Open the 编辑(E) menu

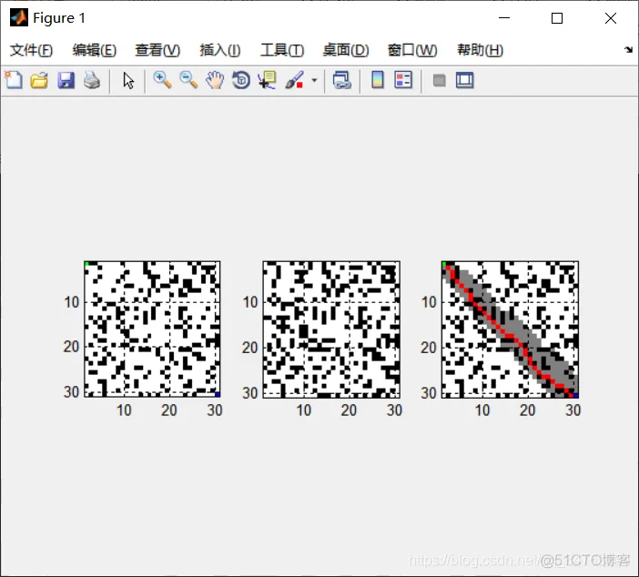point(94,50)
